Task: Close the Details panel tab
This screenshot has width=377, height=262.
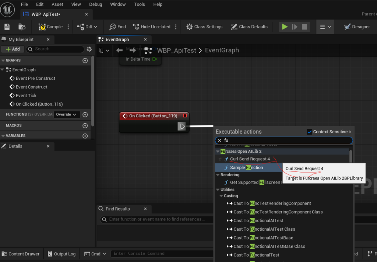Action: coord(48,146)
